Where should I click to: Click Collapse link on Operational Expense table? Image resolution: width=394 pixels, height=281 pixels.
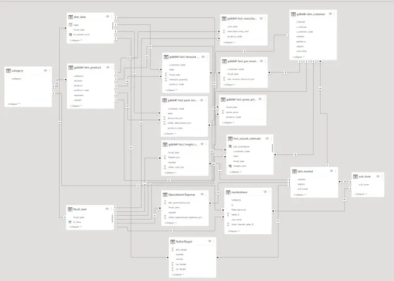coord(171,223)
